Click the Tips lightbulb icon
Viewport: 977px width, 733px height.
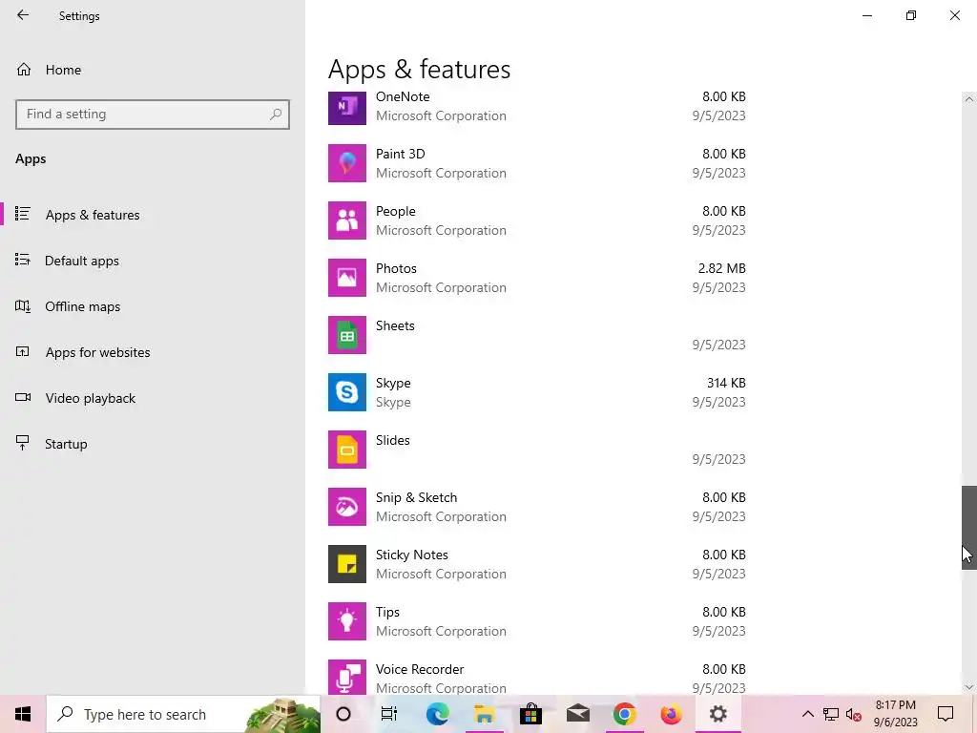tap(347, 622)
